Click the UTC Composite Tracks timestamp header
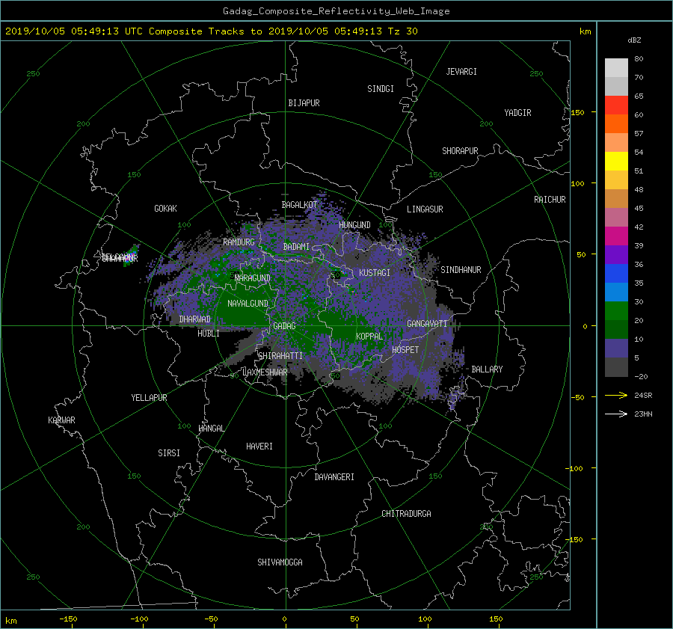The image size is (673, 629). [x=211, y=31]
